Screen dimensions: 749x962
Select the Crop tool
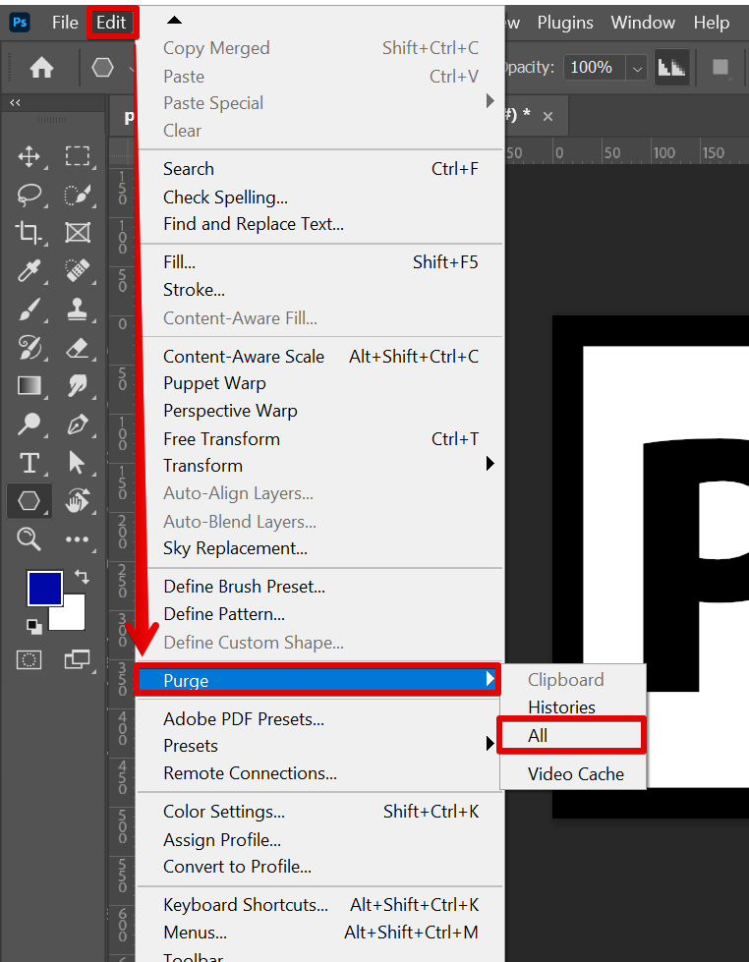point(29,233)
